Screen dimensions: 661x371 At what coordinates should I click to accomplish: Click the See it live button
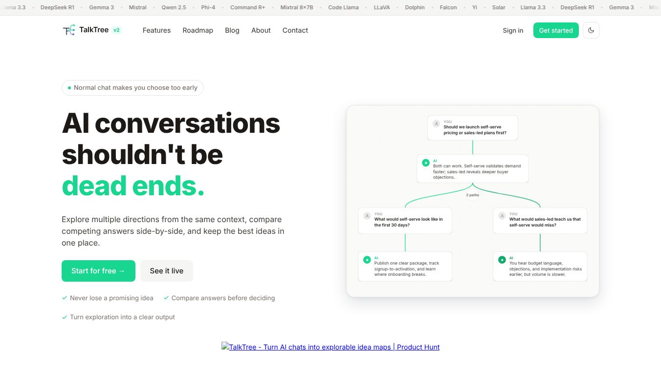(167, 271)
